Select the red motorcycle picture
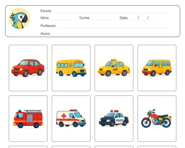The height and width of the screenshot is (148, 185). pos(156,118)
